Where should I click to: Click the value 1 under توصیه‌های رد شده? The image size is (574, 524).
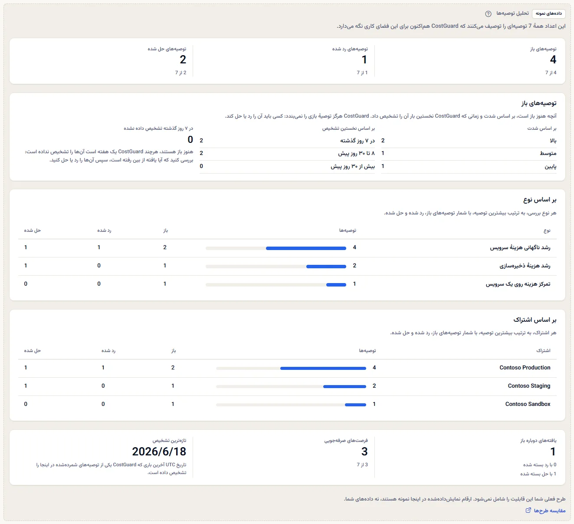point(364,59)
